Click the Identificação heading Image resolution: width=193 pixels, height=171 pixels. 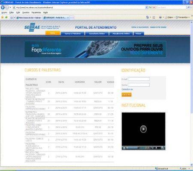point(133,70)
